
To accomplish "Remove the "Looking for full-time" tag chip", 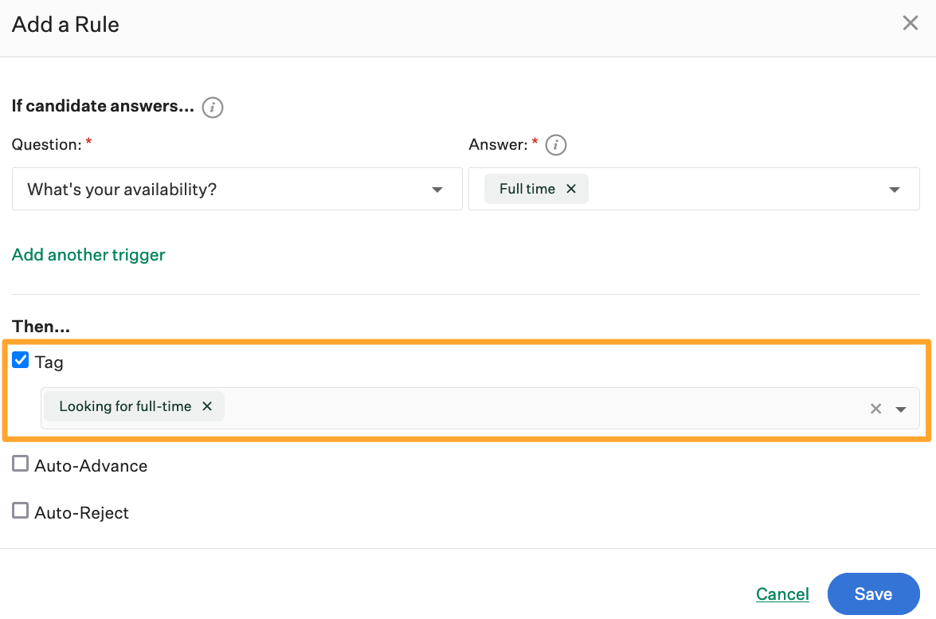I will pyautogui.click(x=206, y=406).
